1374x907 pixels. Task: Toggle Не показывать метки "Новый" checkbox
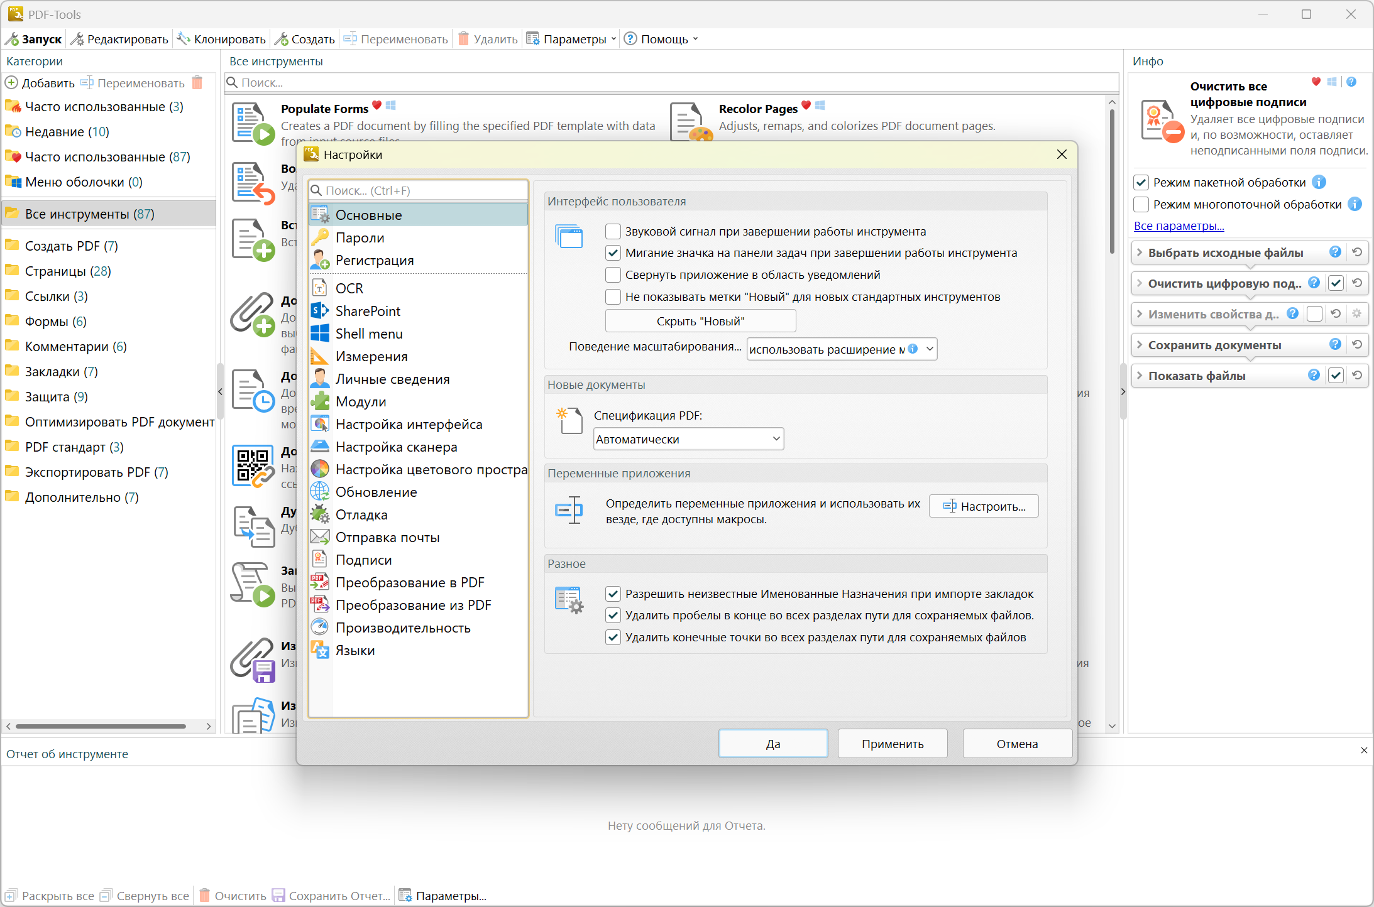click(x=613, y=297)
